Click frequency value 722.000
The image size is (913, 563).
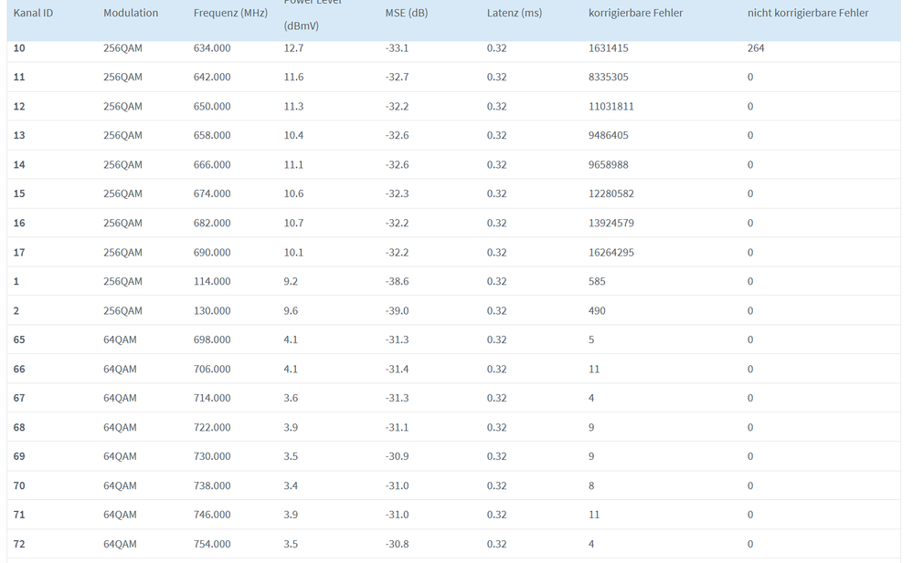[212, 428]
